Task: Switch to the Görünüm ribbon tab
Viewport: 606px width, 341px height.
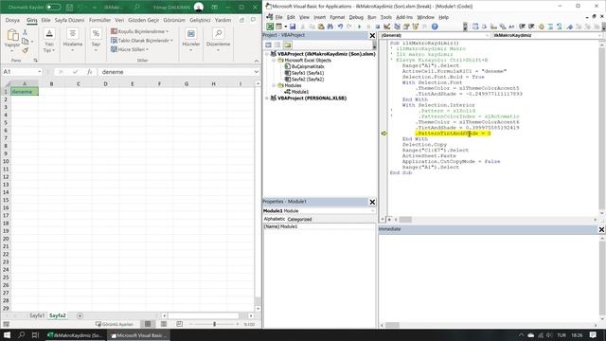Action: click(174, 20)
